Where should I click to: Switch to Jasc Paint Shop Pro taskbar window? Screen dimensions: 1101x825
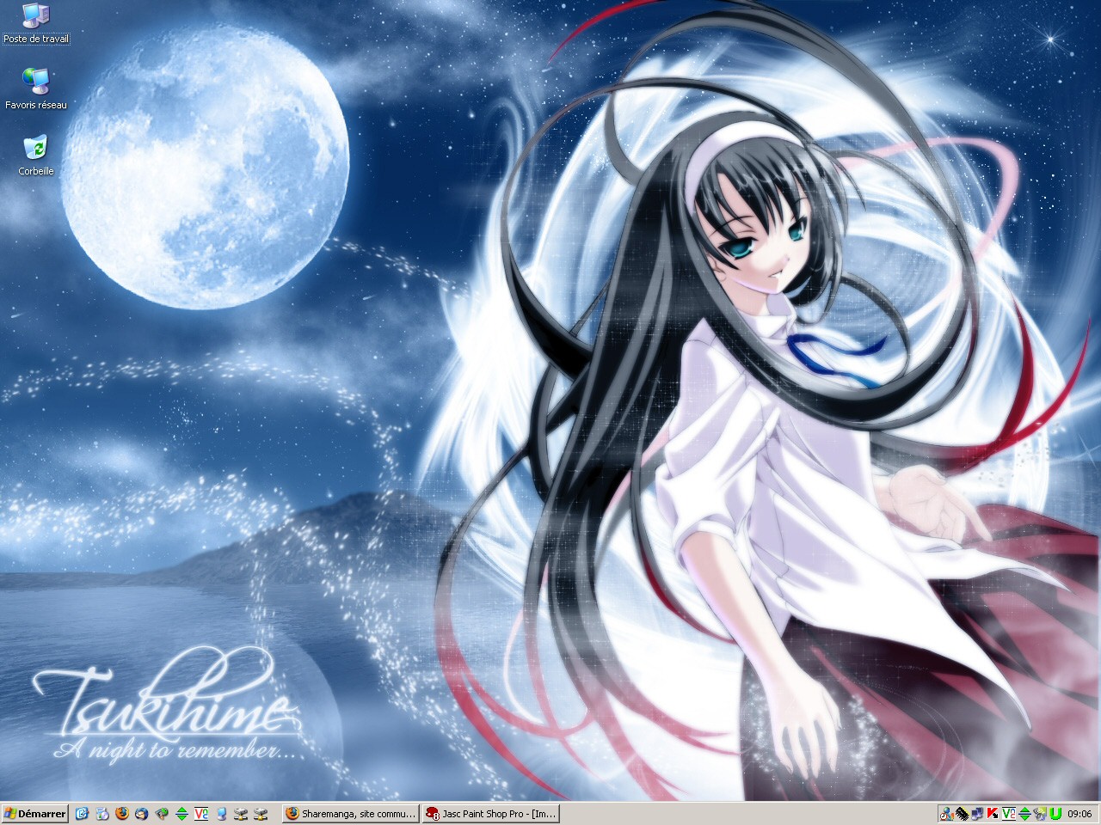tap(491, 813)
